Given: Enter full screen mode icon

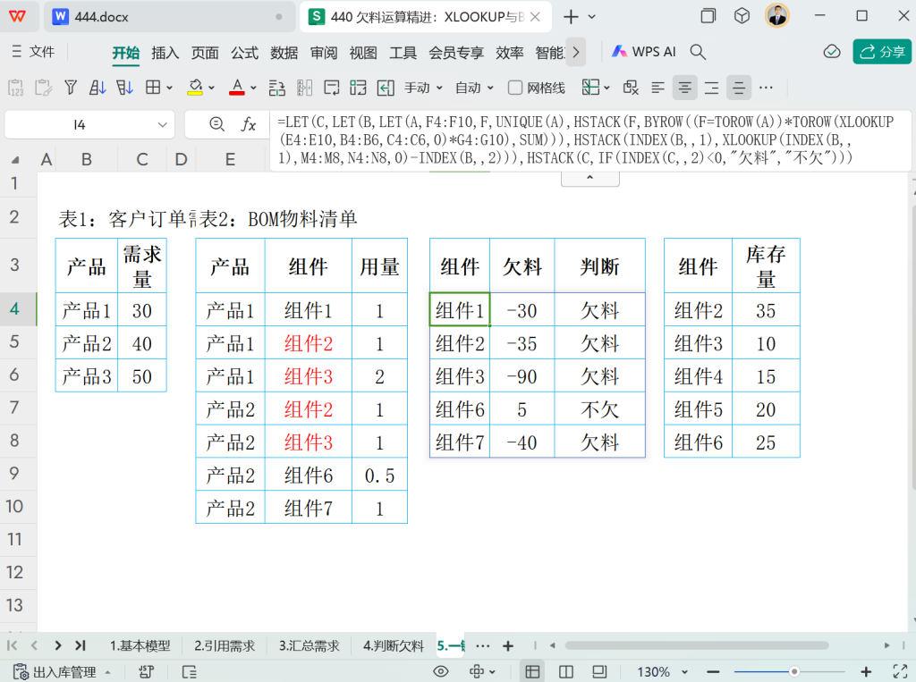Looking at the screenshot, I should point(900,672).
